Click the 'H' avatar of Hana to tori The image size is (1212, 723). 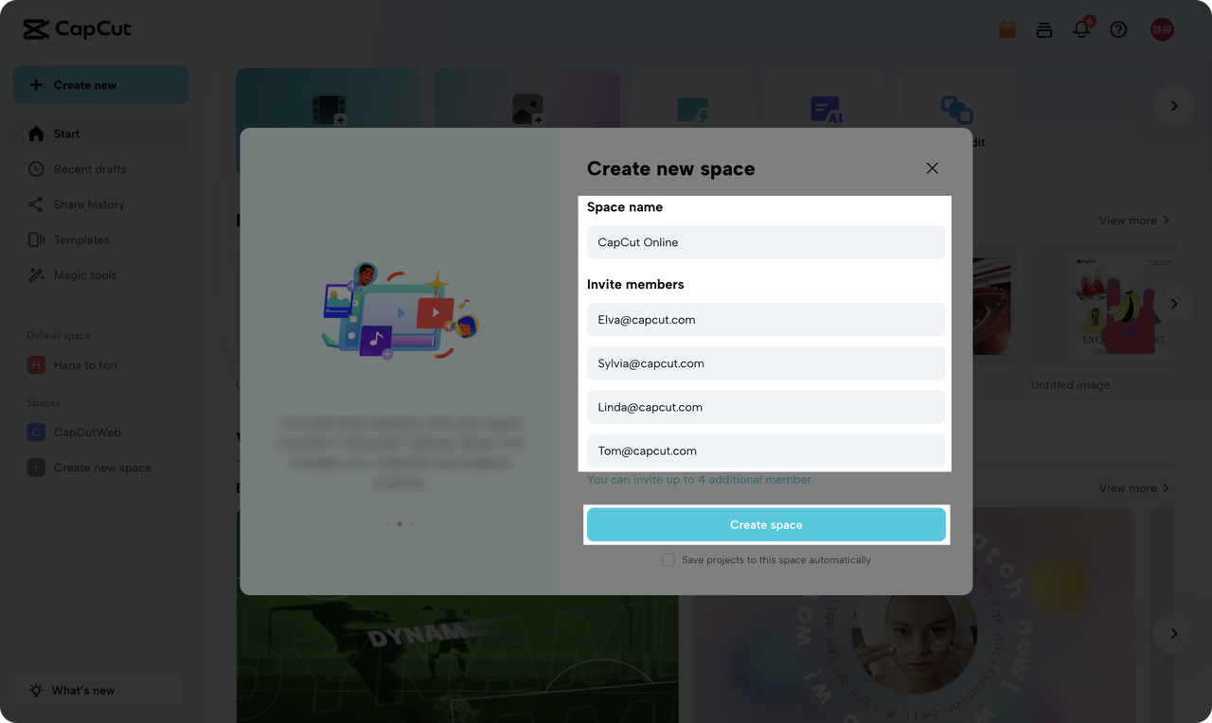(x=36, y=365)
